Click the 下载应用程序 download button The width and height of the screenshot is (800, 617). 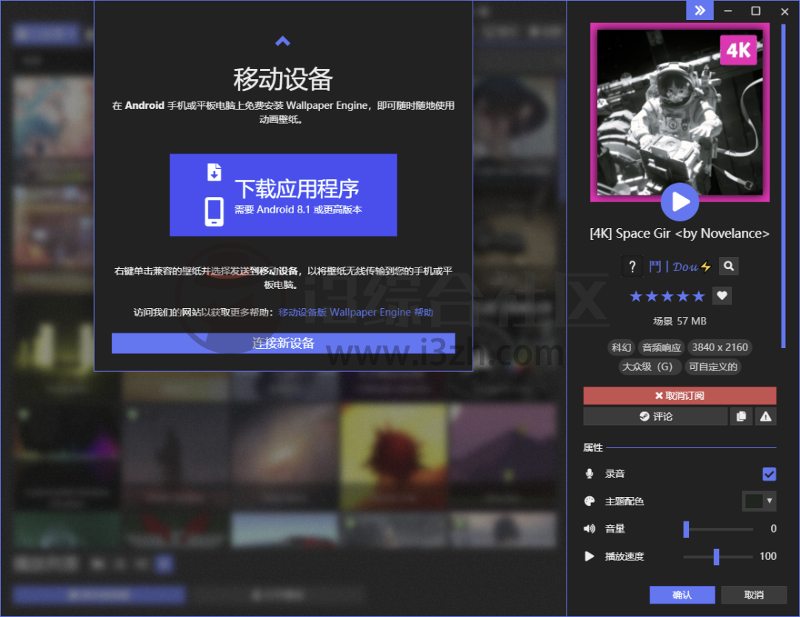[283, 195]
